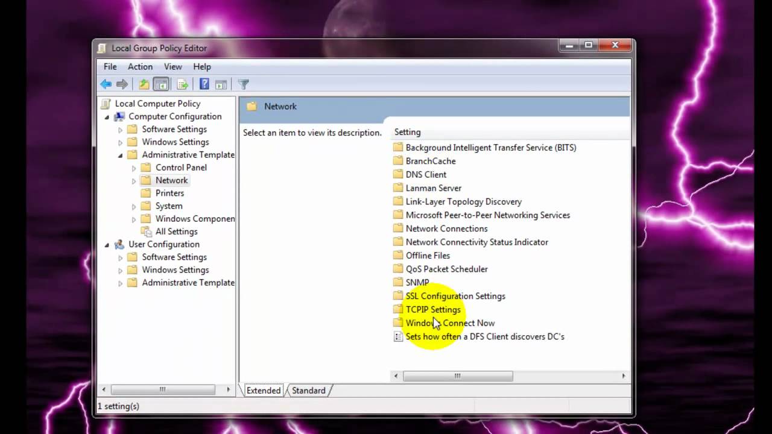Open the View menu
The width and height of the screenshot is (772, 434).
pyautogui.click(x=172, y=66)
